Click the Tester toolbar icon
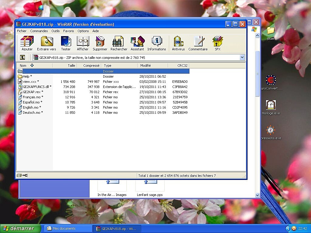This screenshot has height=233, width=311. tap(66, 41)
